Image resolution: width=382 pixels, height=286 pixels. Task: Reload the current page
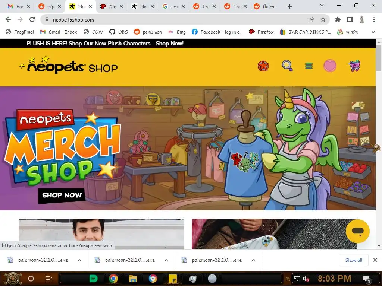(32, 20)
